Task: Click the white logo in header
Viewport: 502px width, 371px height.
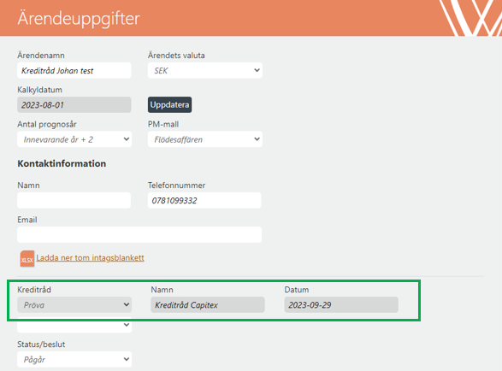Action: tap(470, 18)
